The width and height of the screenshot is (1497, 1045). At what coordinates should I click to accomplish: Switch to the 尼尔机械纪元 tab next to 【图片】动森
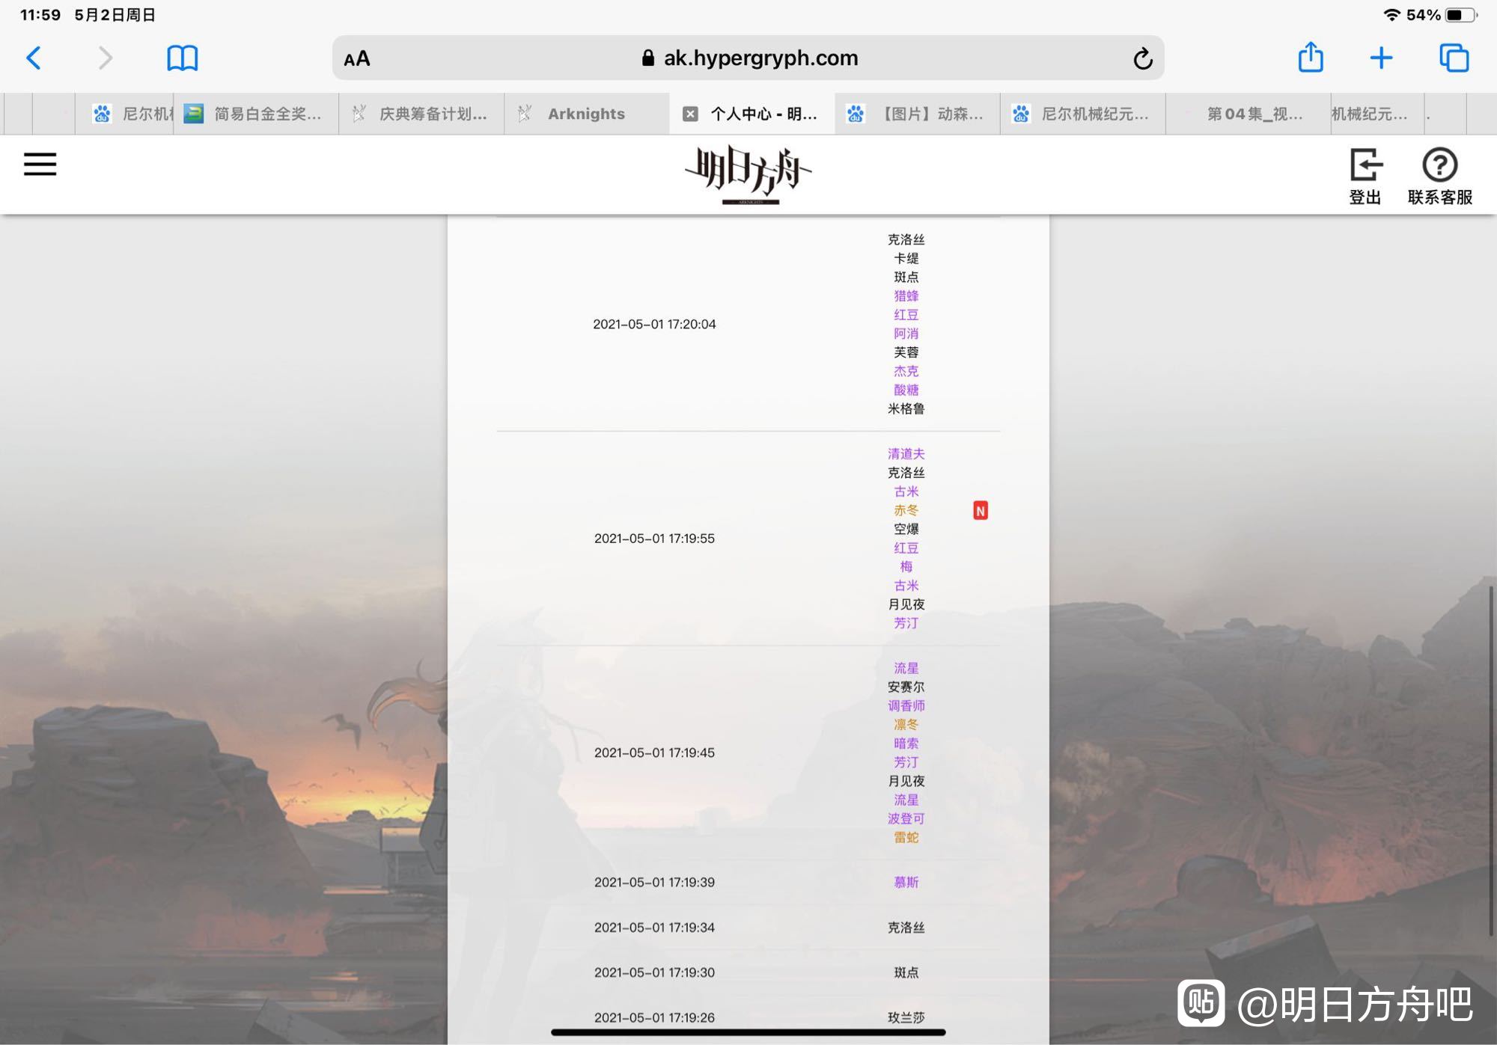pyautogui.click(x=1083, y=114)
